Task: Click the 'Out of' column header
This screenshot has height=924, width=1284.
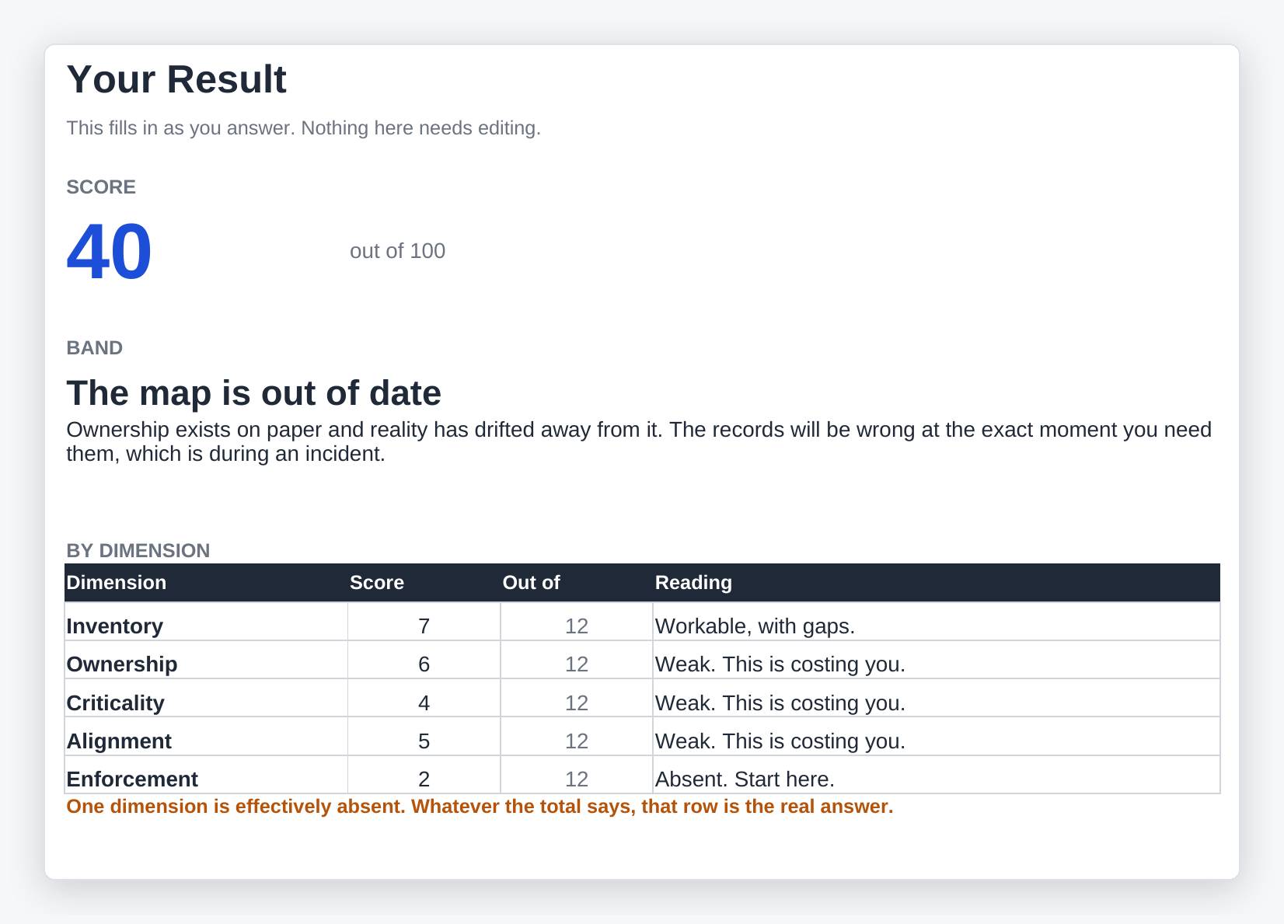Action: pyautogui.click(x=576, y=583)
